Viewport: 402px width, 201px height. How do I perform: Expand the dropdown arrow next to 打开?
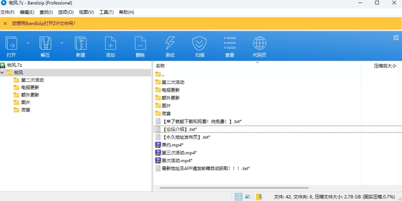pyautogui.click(x=28, y=43)
